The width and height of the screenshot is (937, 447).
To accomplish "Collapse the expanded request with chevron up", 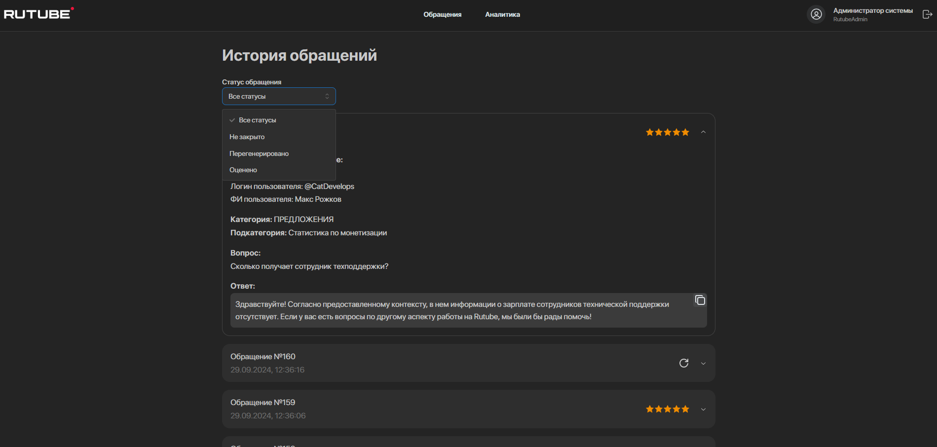I will tap(703, 132).
